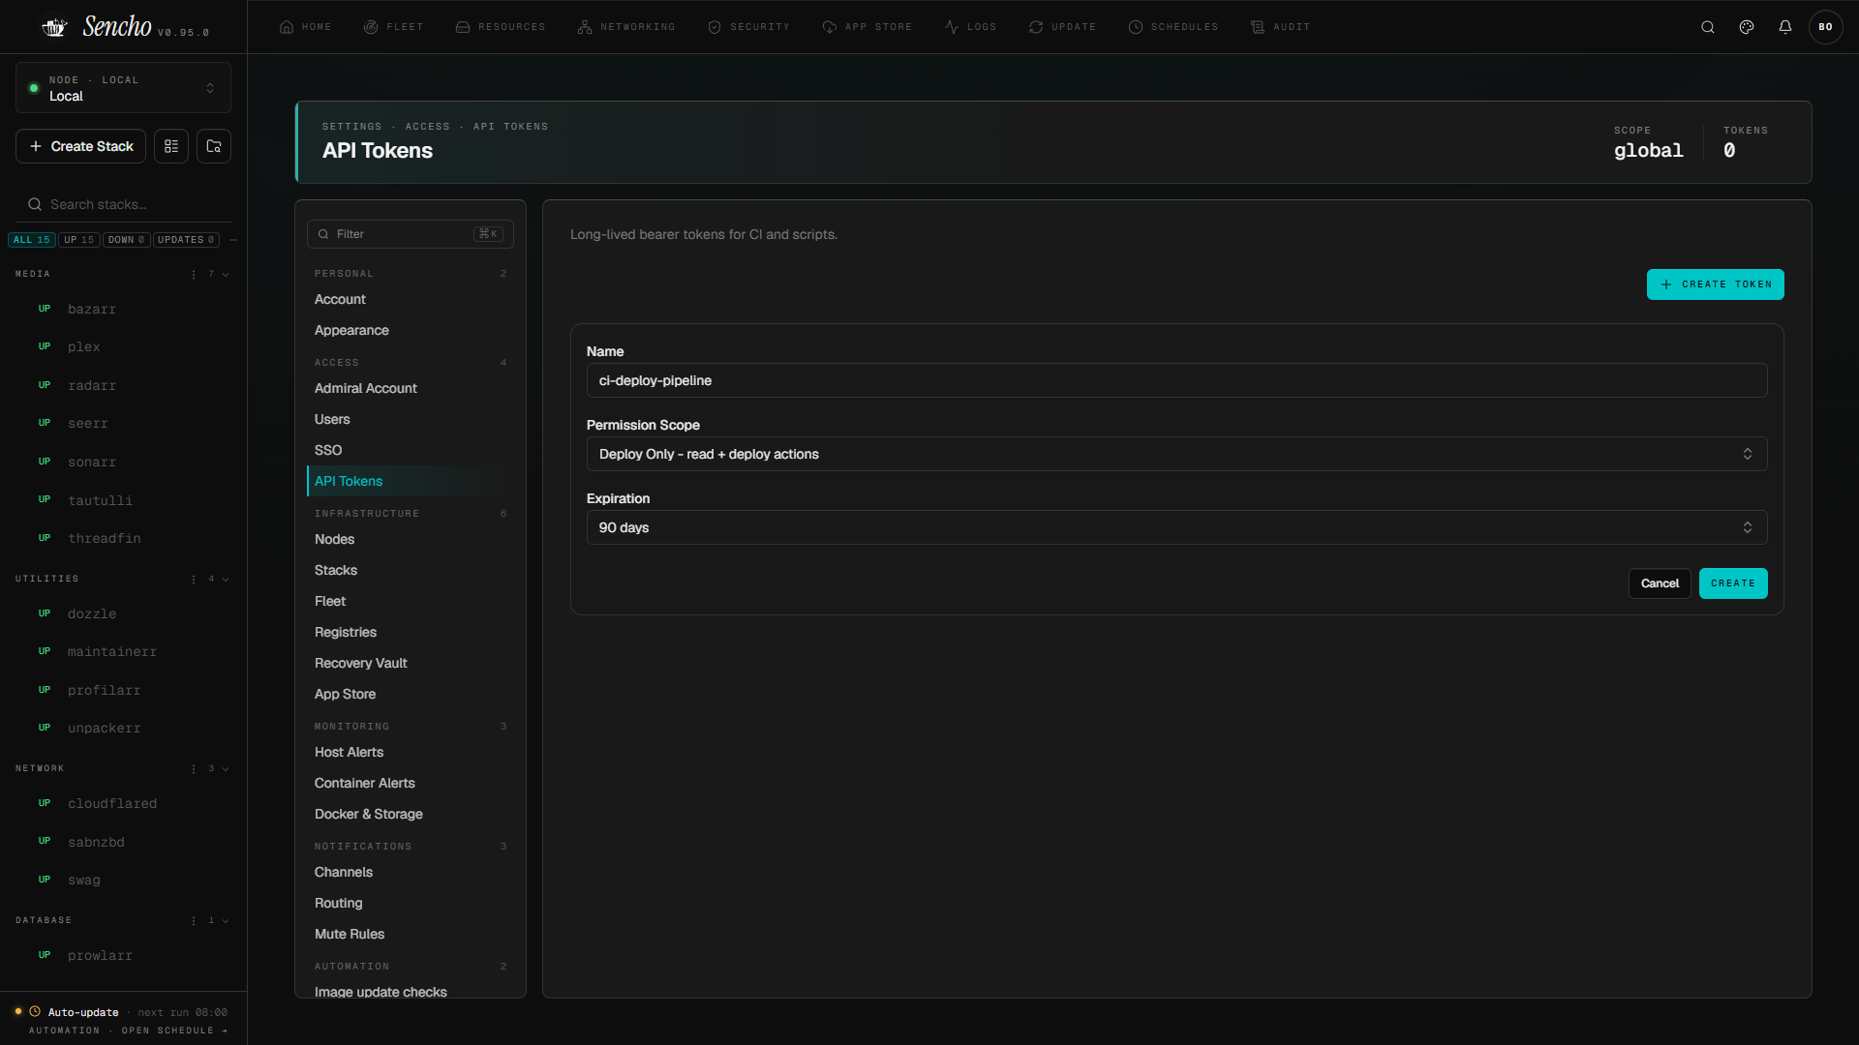
Task: Open the BO user avatar menu
Action: (x=1826, y=27)
